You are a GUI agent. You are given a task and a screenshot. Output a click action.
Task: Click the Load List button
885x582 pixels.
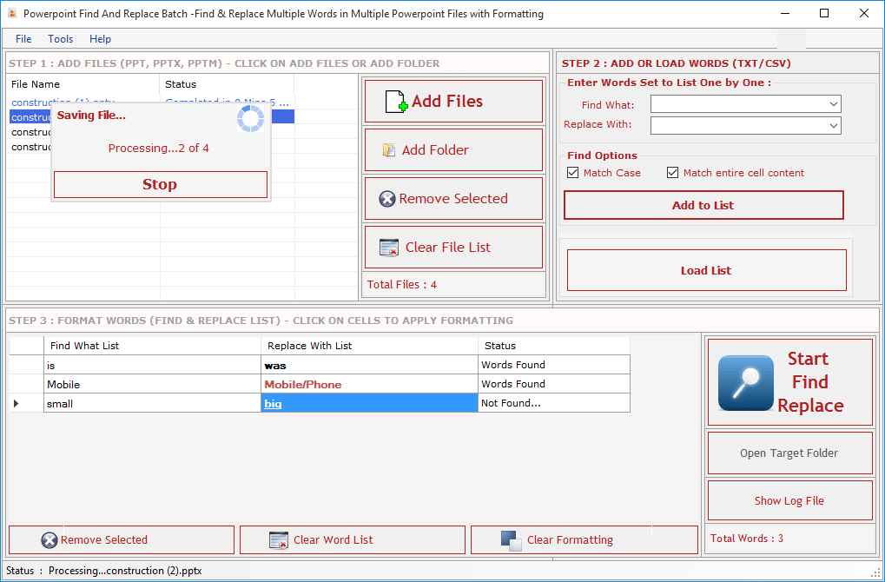707,270
